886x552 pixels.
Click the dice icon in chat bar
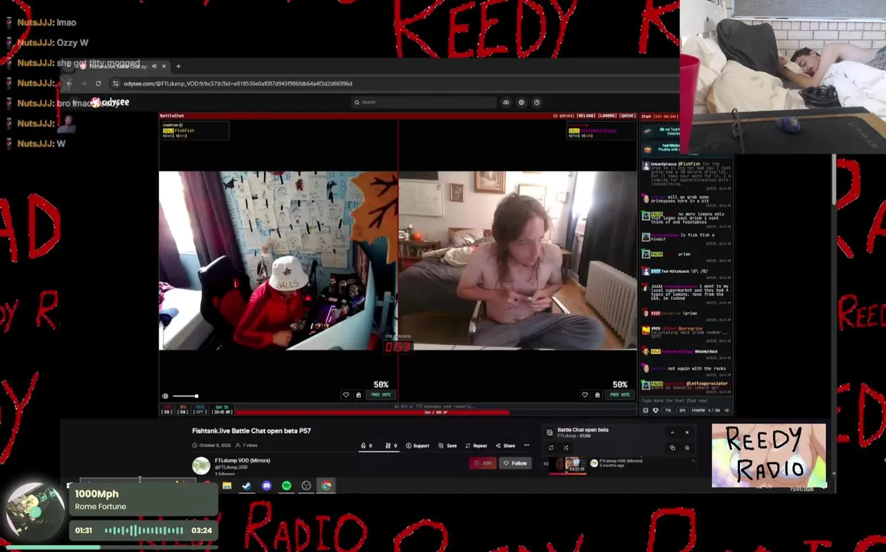pyautogui.click(x=646, y=411)
